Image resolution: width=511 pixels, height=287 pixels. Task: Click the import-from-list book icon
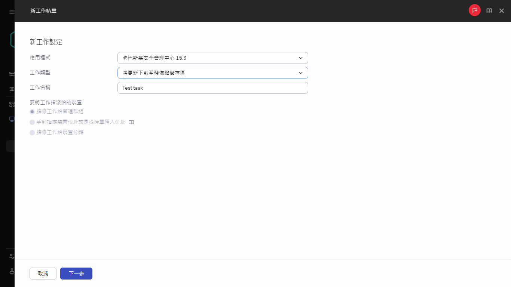pyautogui.click(x=131, y=122)
